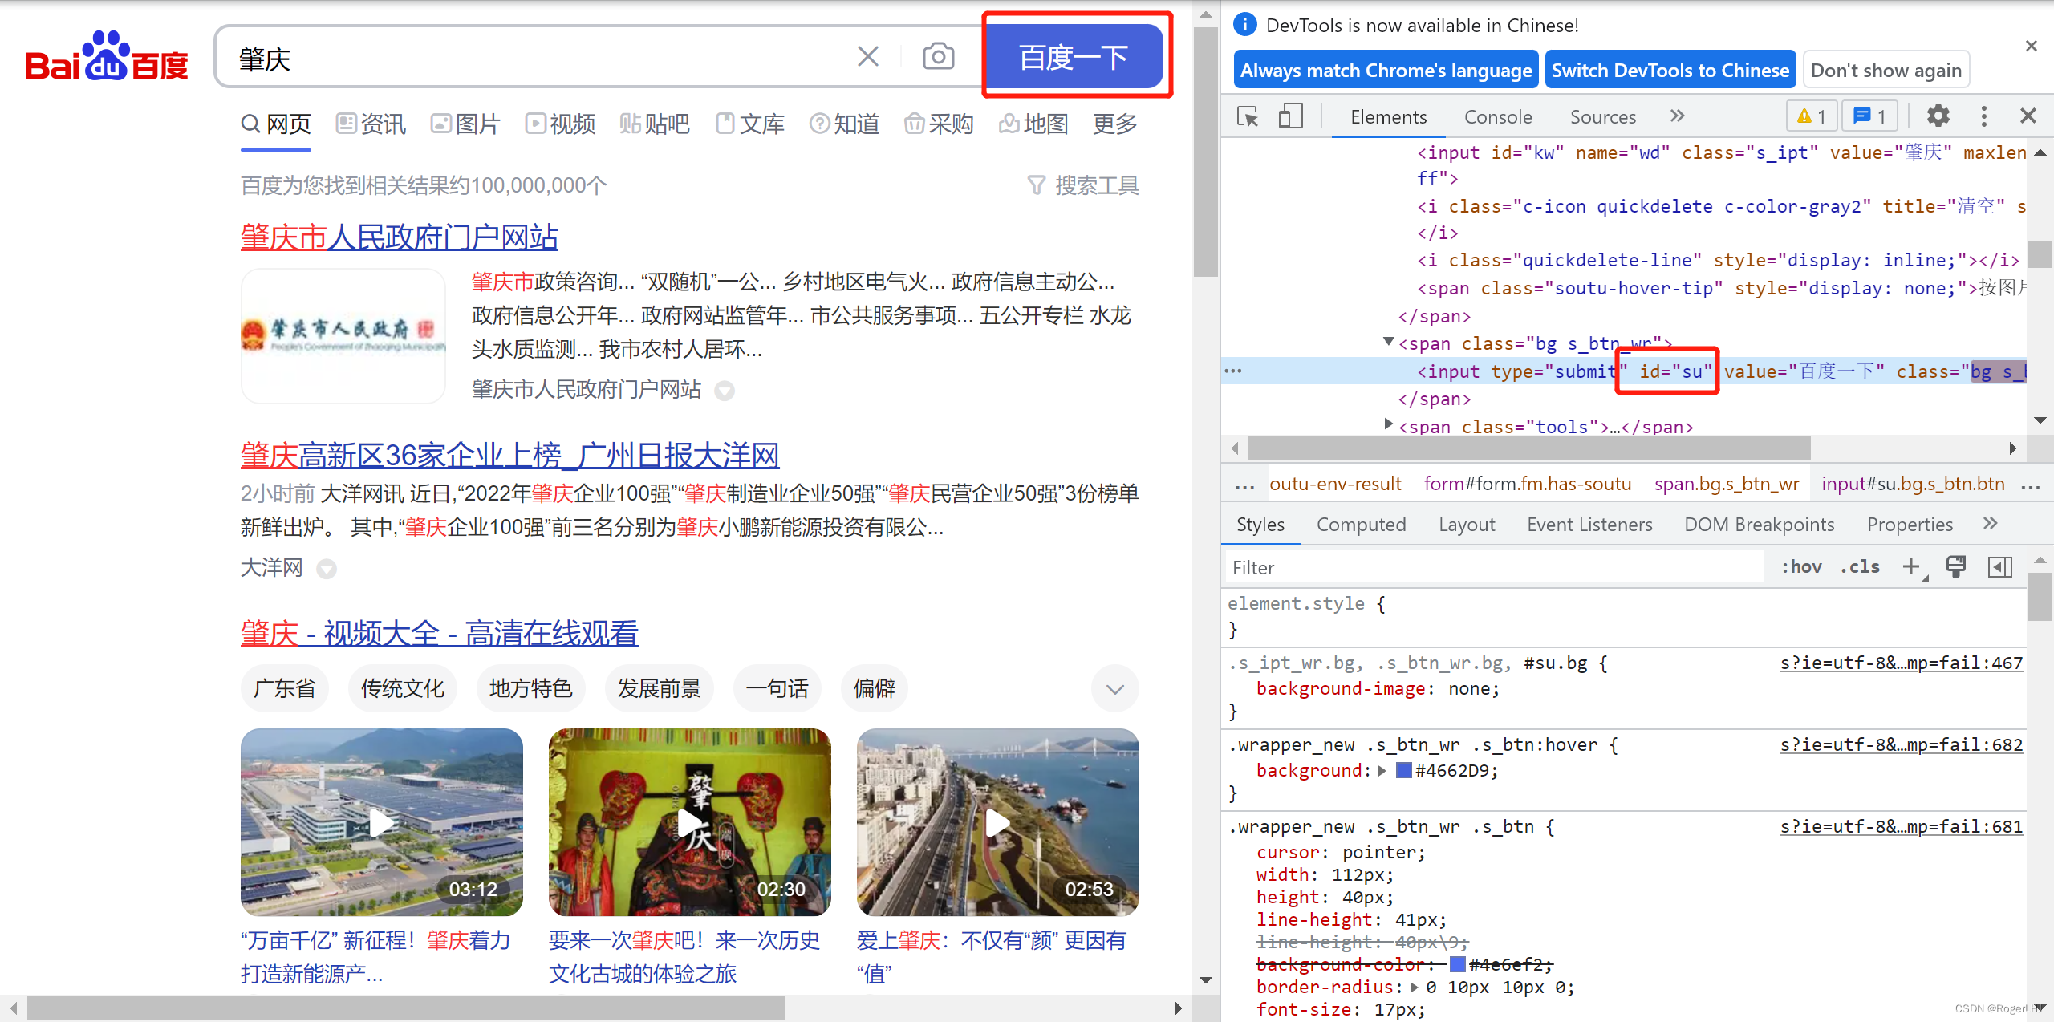Expand the source dropdown beside 大洋网

[x=327, y=569]
